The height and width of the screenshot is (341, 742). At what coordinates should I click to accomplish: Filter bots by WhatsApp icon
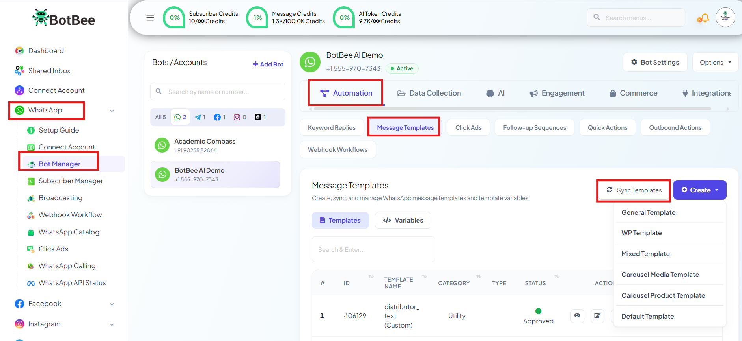click(x=180, y=117)
